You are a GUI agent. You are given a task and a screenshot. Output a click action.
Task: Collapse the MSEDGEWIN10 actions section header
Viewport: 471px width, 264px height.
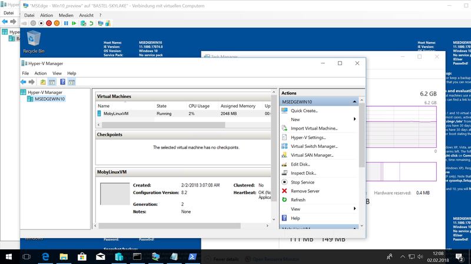[x=354, y=101]
